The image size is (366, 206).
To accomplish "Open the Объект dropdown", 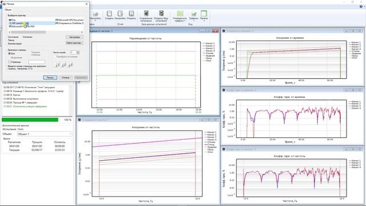I will [45, 134].
